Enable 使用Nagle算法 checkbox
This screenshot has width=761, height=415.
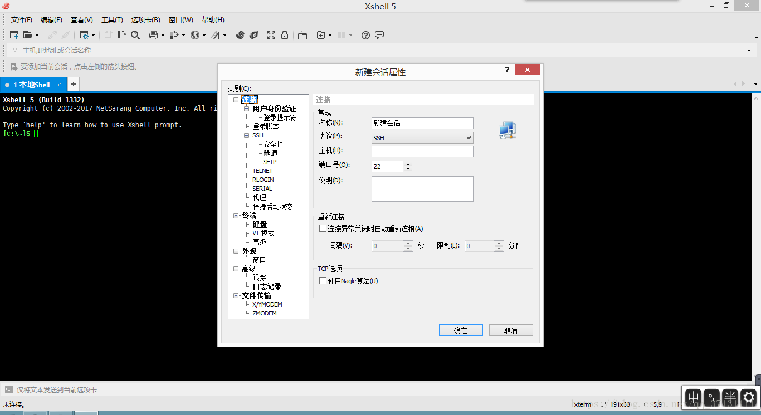(323, 281)
